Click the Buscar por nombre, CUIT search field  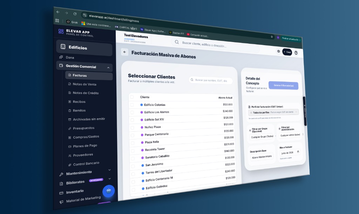(211, 80)
